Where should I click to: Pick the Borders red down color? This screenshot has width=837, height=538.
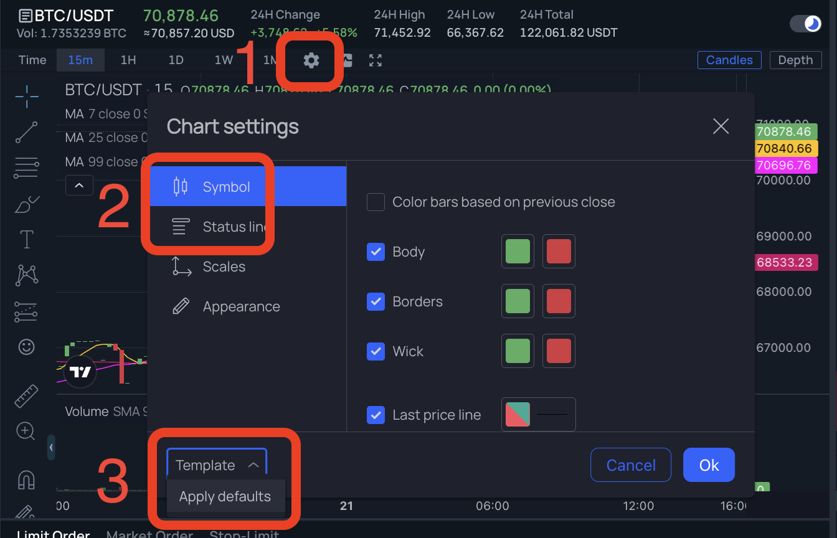pyautogui.click(x=559, y=301)
